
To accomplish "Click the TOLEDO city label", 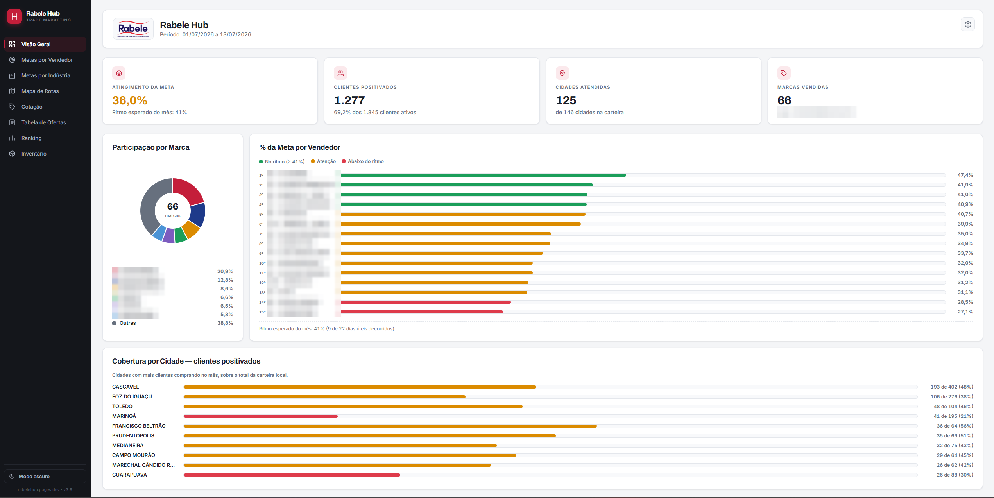I will pos(122,407).
